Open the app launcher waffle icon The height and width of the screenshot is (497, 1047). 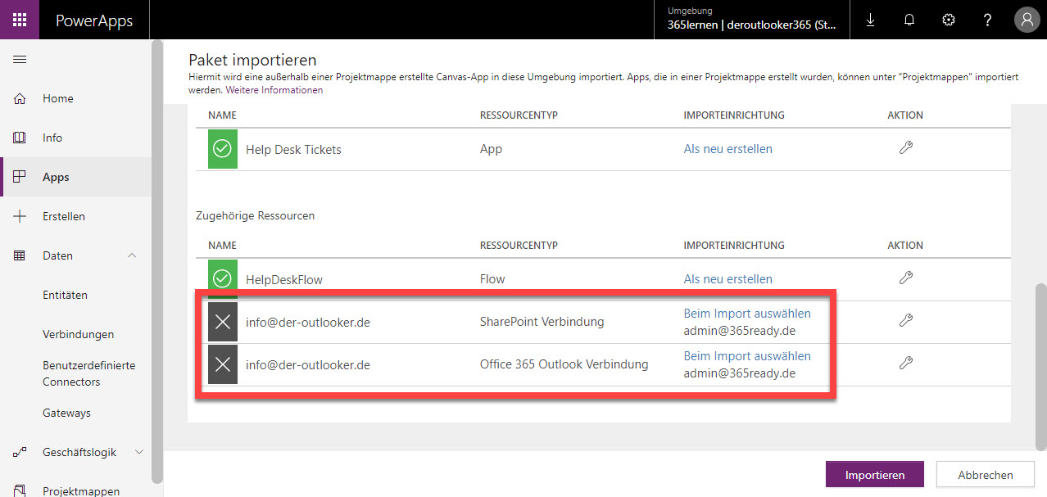(x=20, y=20)
